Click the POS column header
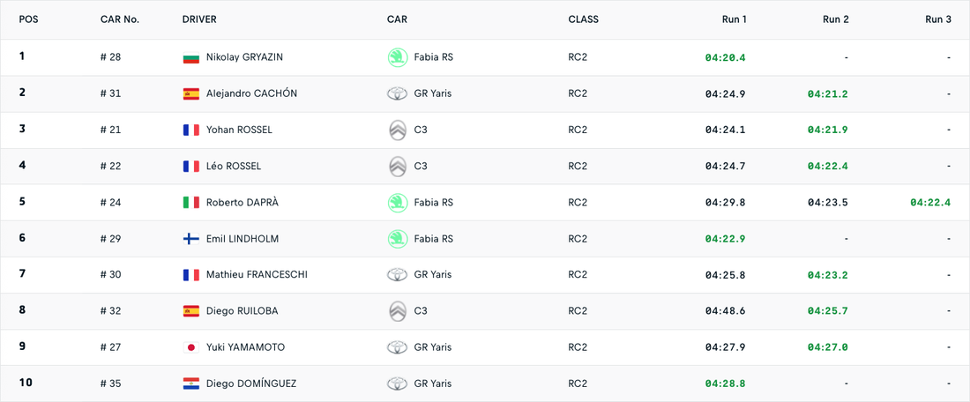 tap(29, 19)
